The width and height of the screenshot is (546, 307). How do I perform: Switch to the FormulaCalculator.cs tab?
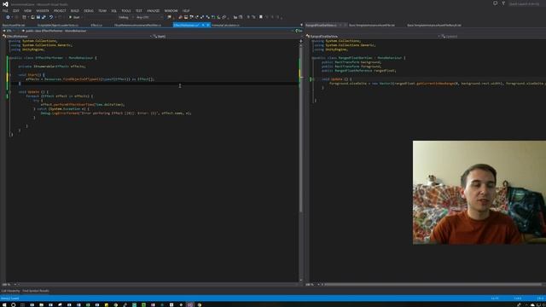pyautogui.click(x=225, y=25)
